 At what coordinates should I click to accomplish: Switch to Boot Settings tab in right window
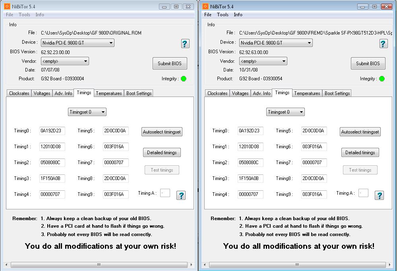337,93
